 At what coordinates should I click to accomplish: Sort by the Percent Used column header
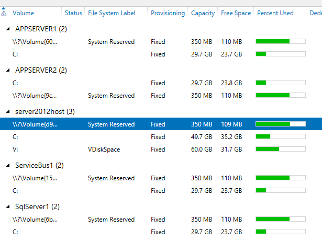coord(275,13)
